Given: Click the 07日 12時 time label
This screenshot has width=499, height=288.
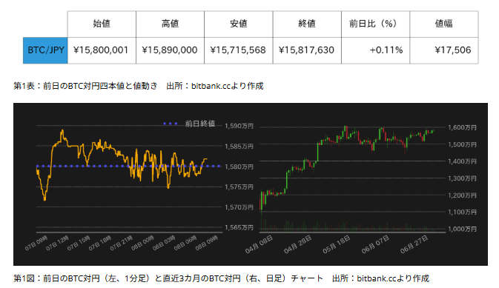Looking at the screenshot, I should click(x=58, y=243).
